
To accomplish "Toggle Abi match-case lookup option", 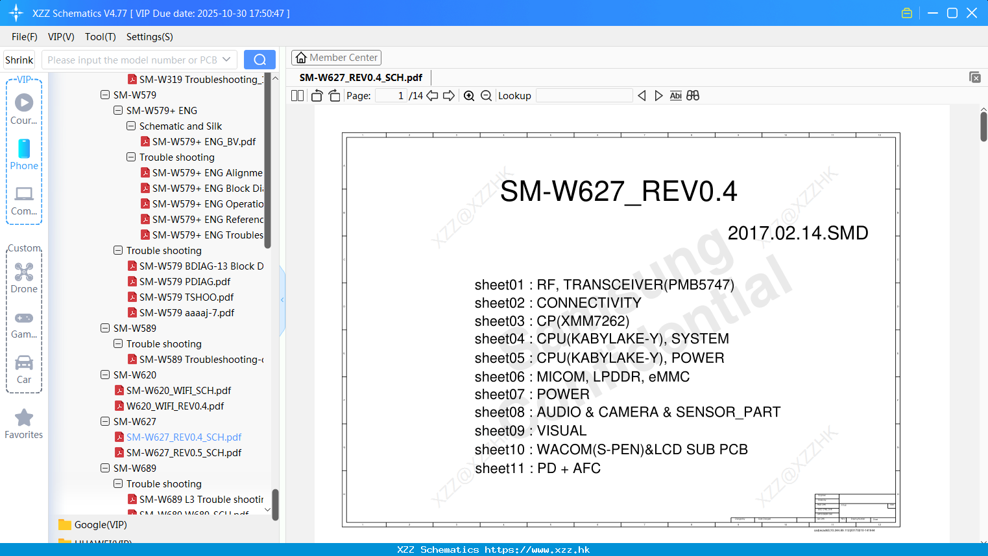I will click(x=675, y=95).
